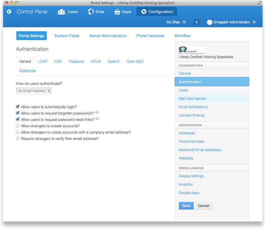Open the Users menu label in top navigation
This screenshot has width=266, height=231.
tap(73, 12)
